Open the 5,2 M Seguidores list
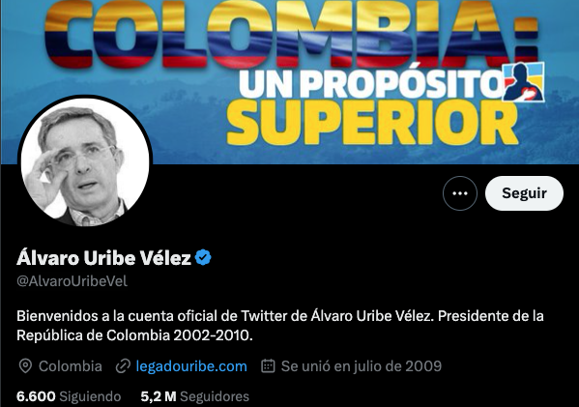579x407 pixels. tap(195, 396)
